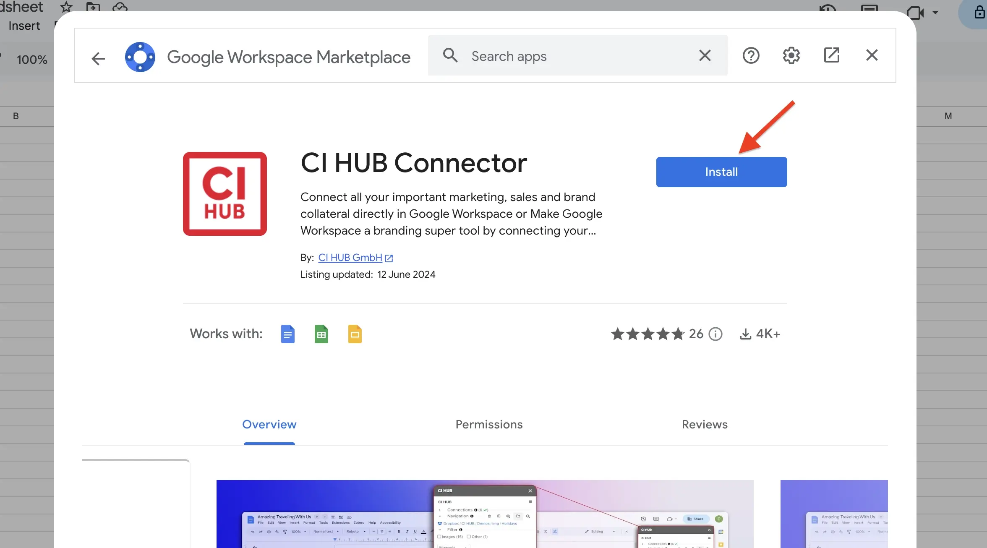Switch to the Overview tab

pos(269,425)
